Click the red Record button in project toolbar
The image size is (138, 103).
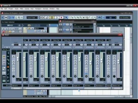click(61, 17)
